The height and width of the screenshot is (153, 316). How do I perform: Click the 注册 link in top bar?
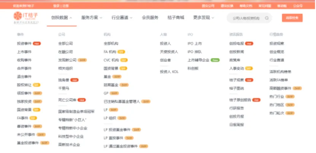(65, 6)
